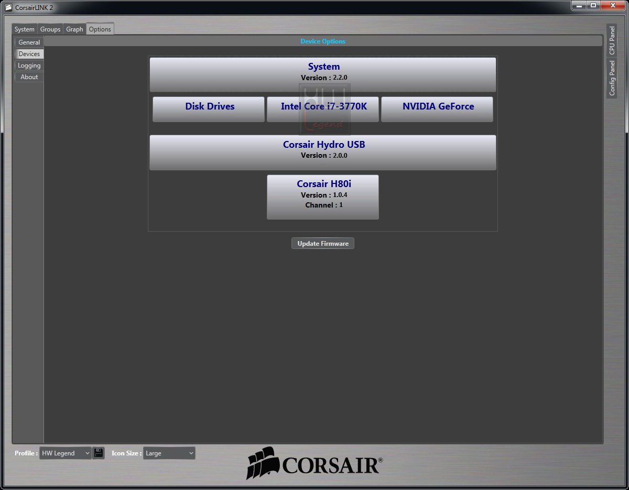Open the Profile dropdown showing HW Legend
The height and width of the screenshot is (490, 629).
pos(66,453)
